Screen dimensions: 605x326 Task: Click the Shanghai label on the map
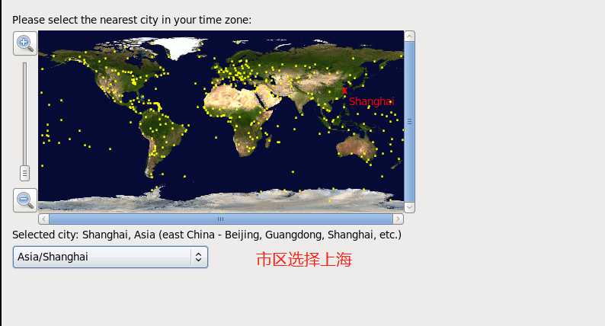pos(371,101)
